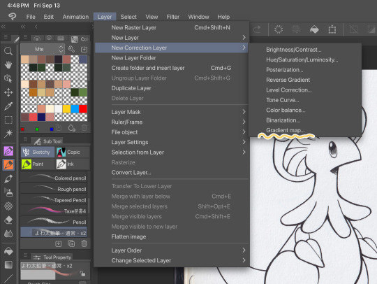Select the Ink sub tool group
Screen dimensions: 377x284
(73, 164)
